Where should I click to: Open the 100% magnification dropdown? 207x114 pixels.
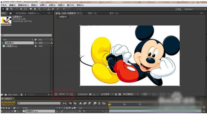[64, 94]
